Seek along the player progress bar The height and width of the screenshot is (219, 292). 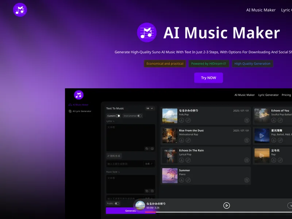pyautogui.click(x=218, y=212)
